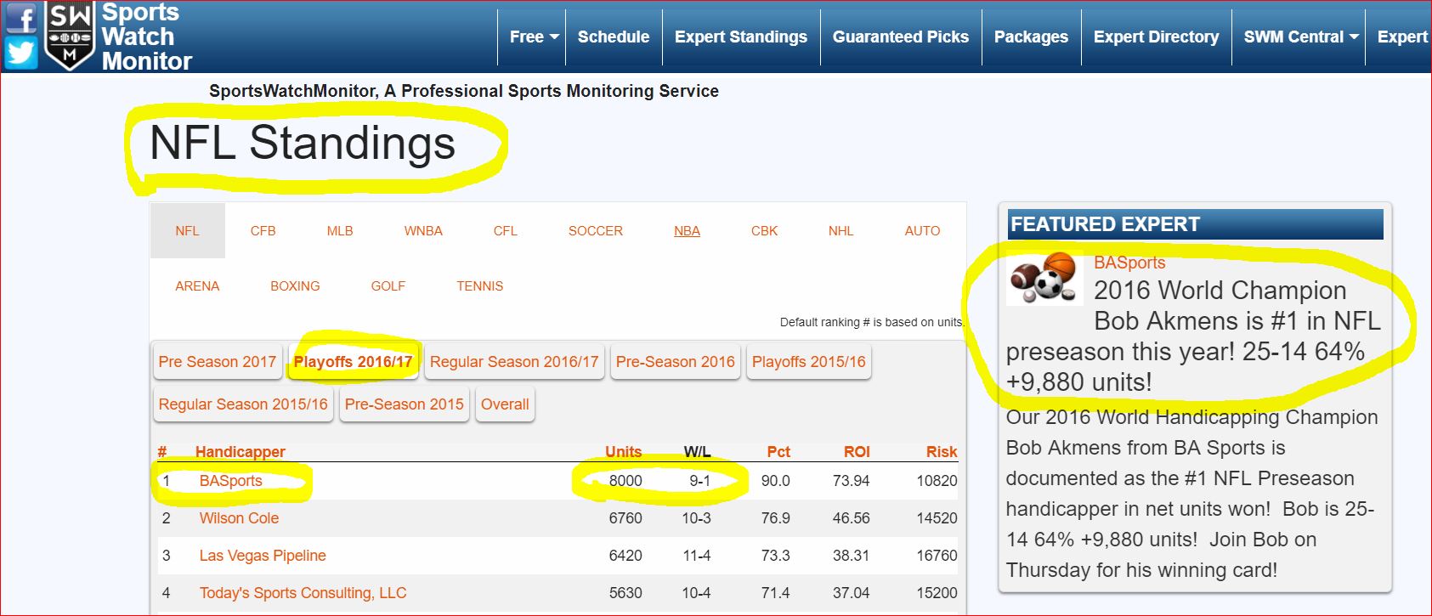
Task: Select the Playoffs 2016/17 button
Action: (x=353, y=361)
